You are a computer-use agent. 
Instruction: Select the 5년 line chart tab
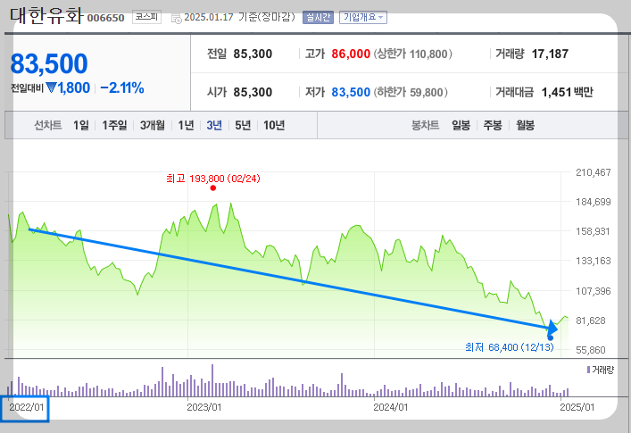tap(243, 125)
